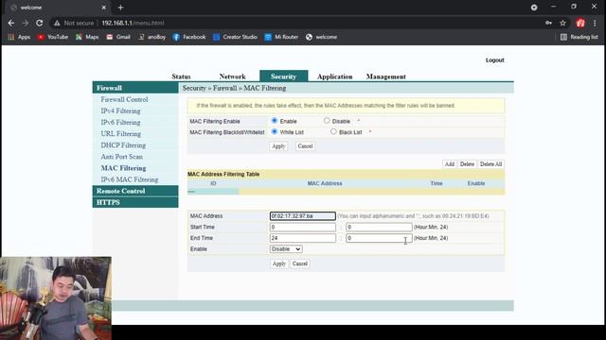This screenshot has height=340, width=606.
Task: Open the Apps bookmark shortcut
Action: 19,37
